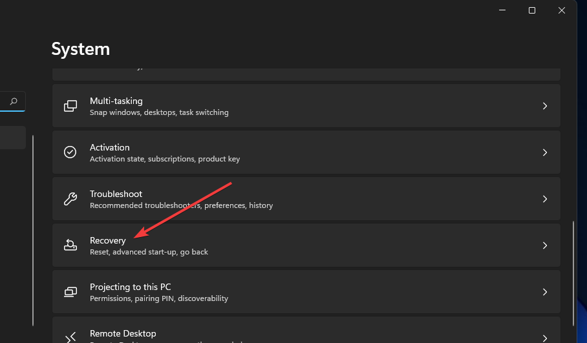Maximize the Settings window
Image resolution: width=587 pixels, height=343 pixels.
pos(532,10)
